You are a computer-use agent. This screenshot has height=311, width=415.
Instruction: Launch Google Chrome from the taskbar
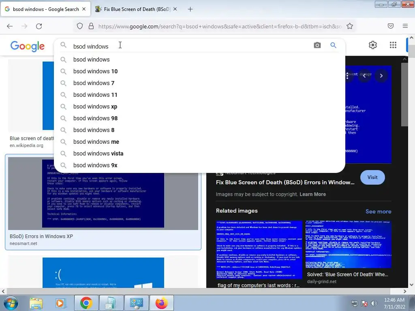86,303
